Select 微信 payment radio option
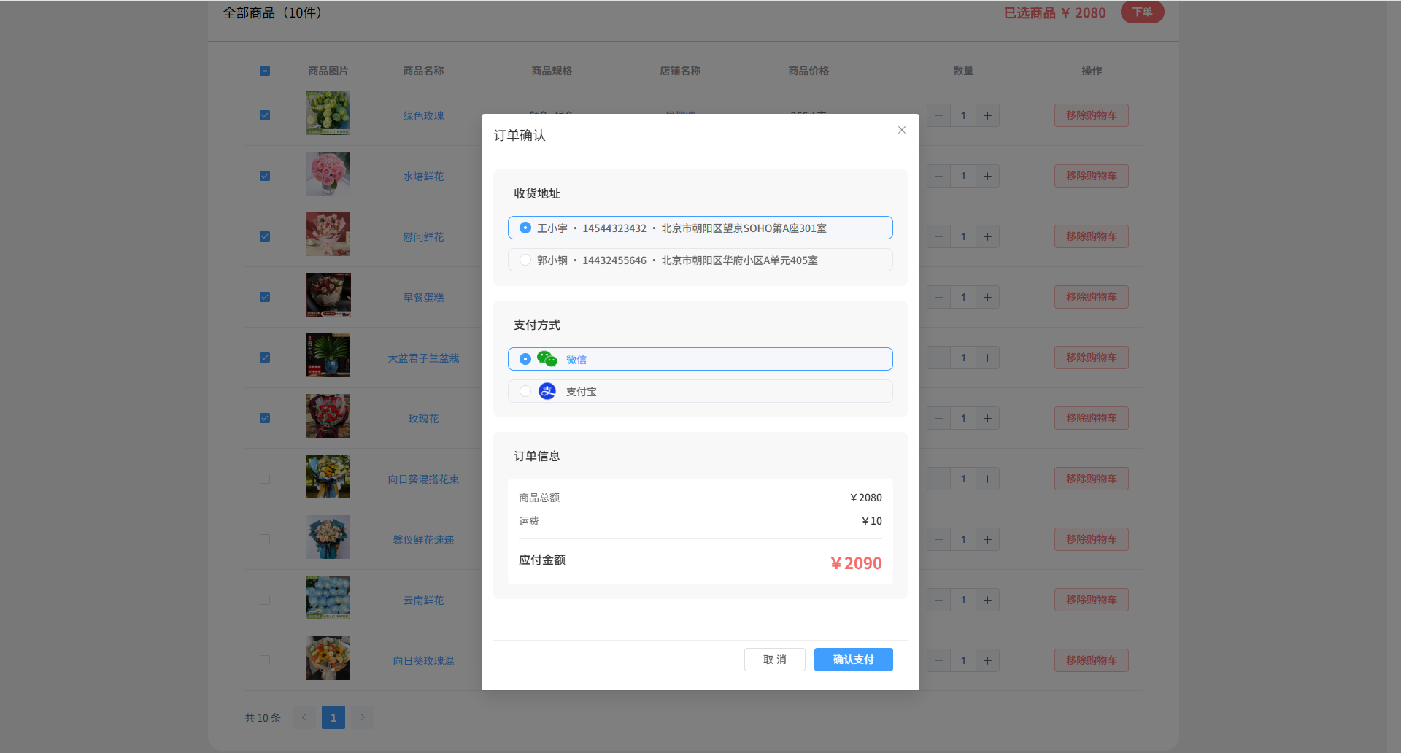The image size is (1401, 753). [x=525, y=359]
